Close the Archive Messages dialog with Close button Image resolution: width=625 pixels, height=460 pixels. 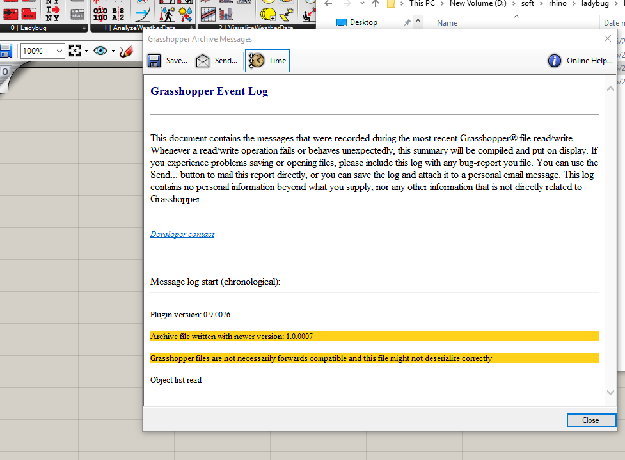pyautogui.click(x=591, y=420)
